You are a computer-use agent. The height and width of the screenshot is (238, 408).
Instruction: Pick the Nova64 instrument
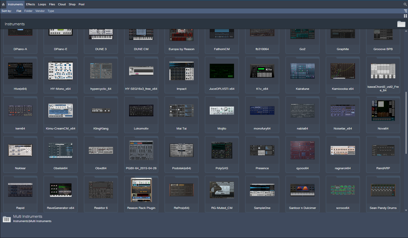pos(383,115)
